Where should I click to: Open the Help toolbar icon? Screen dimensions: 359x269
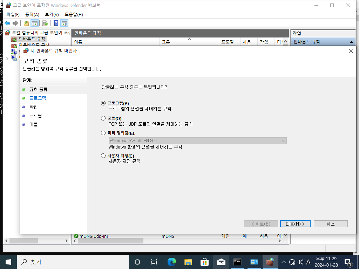click(56, 23)
